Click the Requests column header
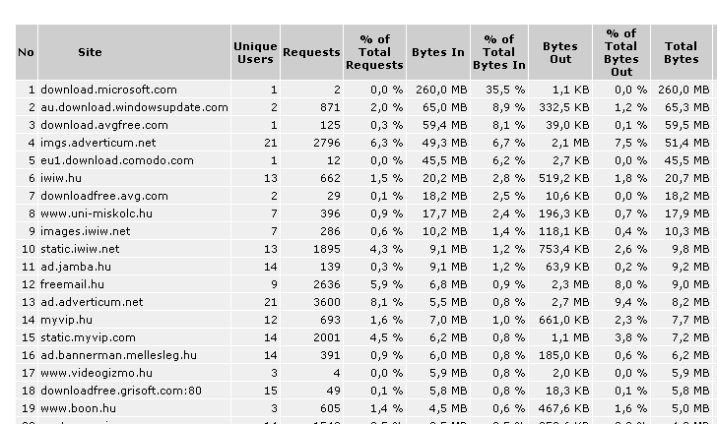The width and height of the screenshot is (717, 424). click(311, 52)
